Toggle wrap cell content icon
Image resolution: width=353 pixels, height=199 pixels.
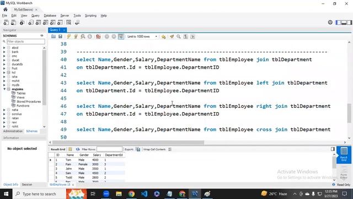tap(170, 149)
